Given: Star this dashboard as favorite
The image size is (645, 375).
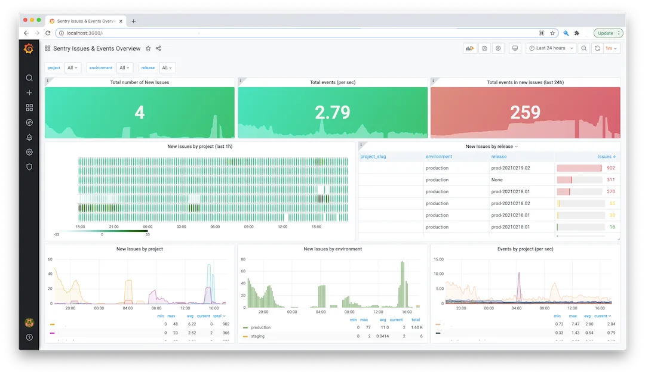Looking at the screenshot, I should coord(148,48).
